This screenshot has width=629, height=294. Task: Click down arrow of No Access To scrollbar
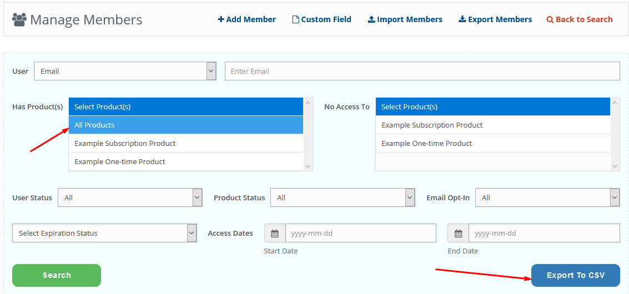pyautogui.click(x=615, y=166)
